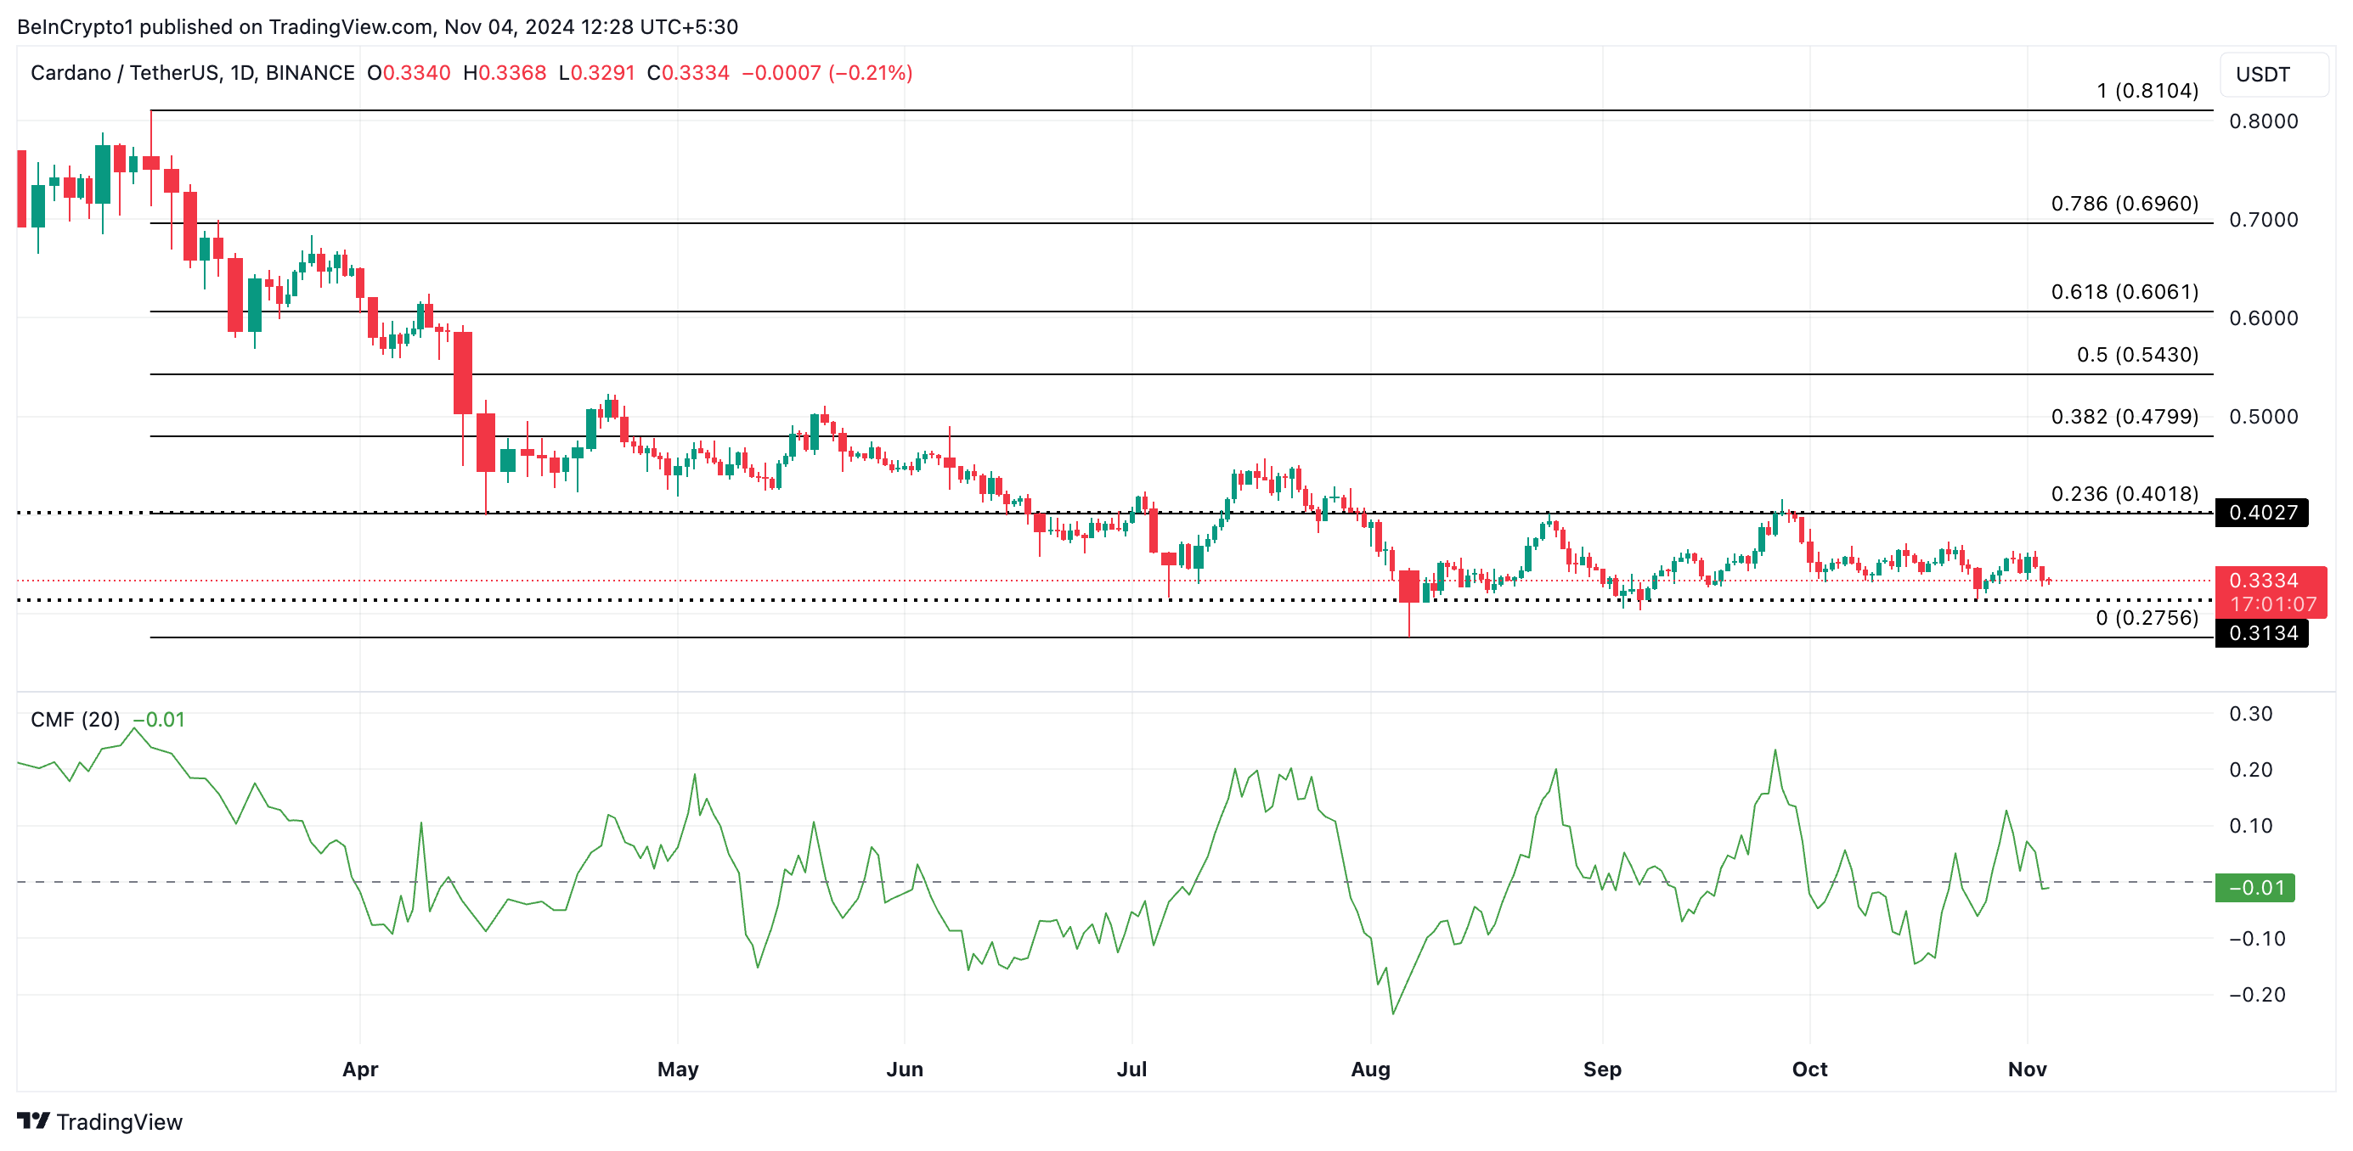Click the TradingView logo icon
This screenshot has width=2353, height=1151.
coord(34,1120)
